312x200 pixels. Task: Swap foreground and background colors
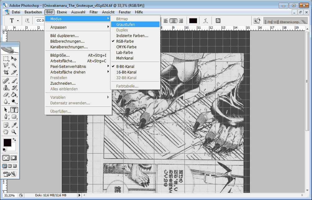click(14, 140)
